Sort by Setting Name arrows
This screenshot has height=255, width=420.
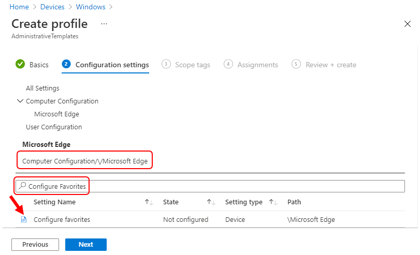(149, 202)
